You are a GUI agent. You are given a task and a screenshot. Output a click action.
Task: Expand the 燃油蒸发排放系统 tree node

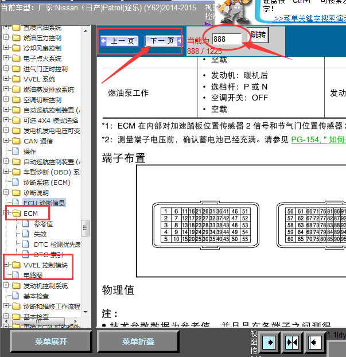pyautogui.click(x=6, y=89)
